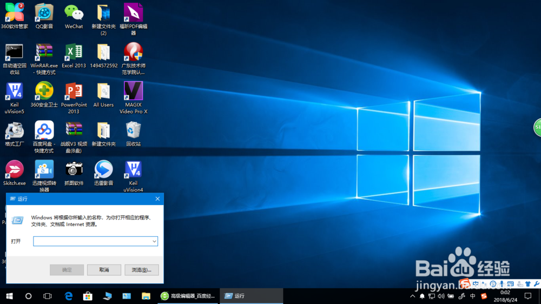
Task: Open the Windows Start menu
Action: pos(9,296)
